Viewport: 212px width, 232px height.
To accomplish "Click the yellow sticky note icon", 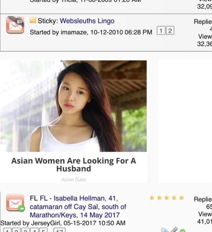I will pos(33,20).
